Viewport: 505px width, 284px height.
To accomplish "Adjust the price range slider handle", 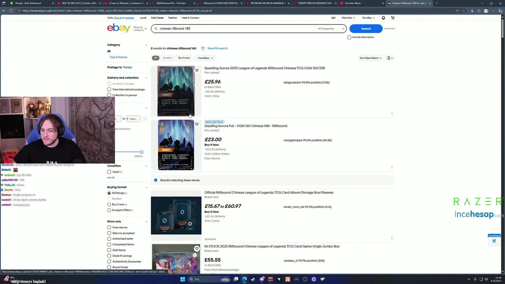I will pyautogui.click(x=141, y=152).
